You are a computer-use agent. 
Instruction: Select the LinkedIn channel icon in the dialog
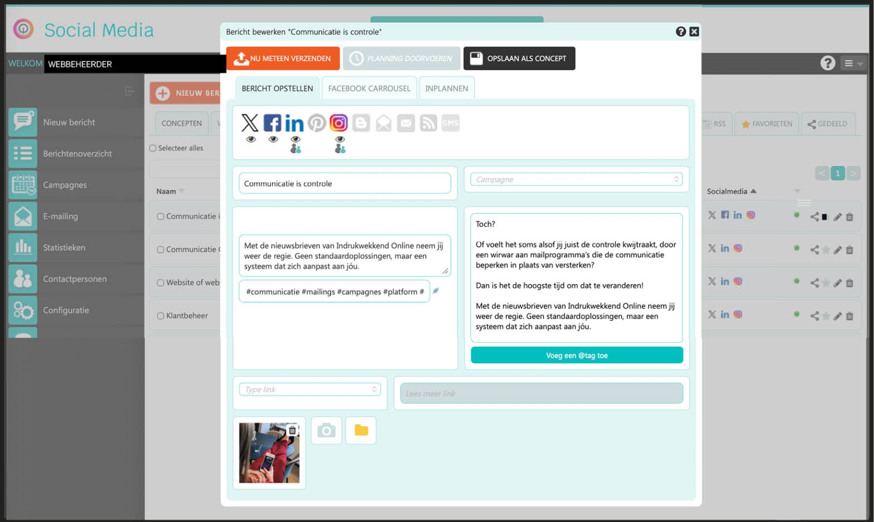(x=294, y=123)
